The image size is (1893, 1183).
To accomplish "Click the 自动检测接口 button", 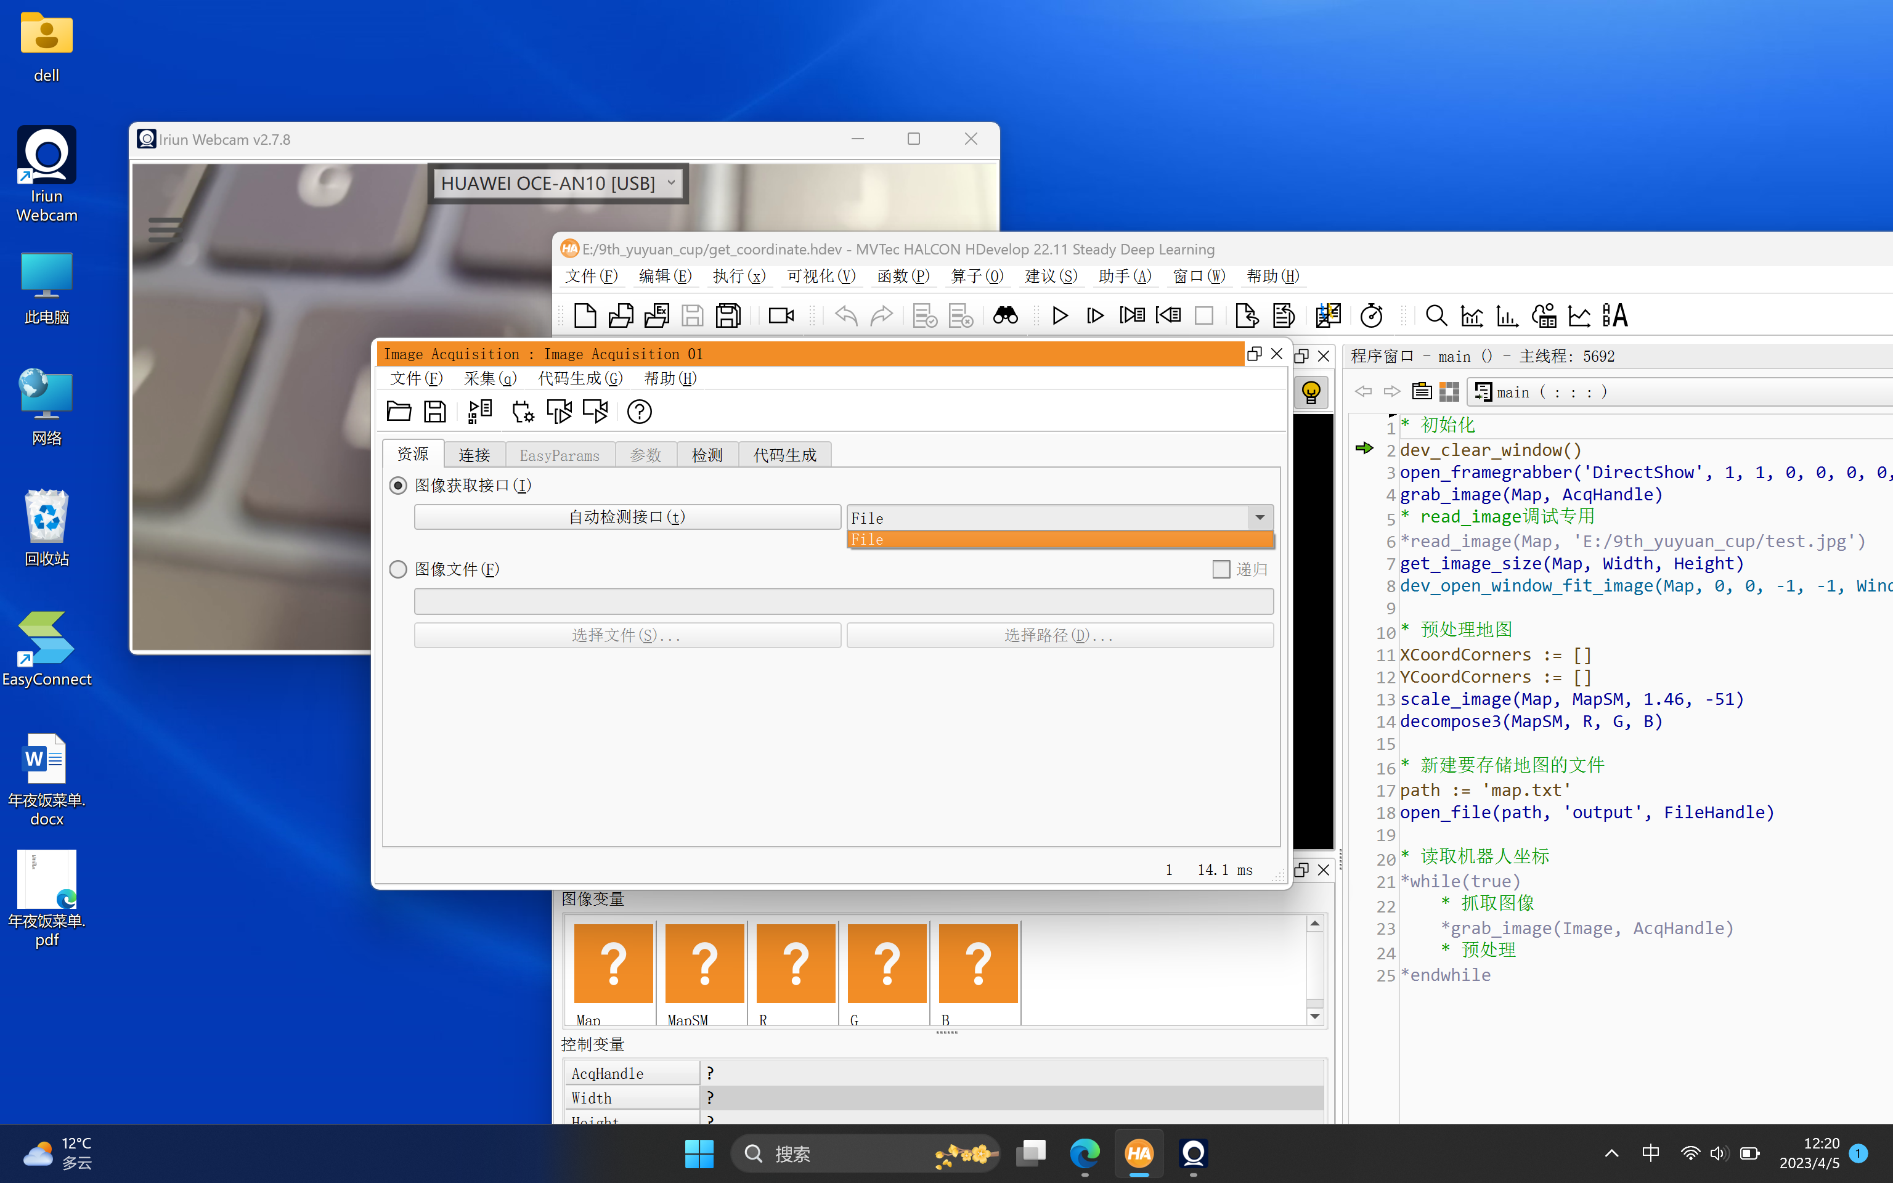I will pos(627,517).
